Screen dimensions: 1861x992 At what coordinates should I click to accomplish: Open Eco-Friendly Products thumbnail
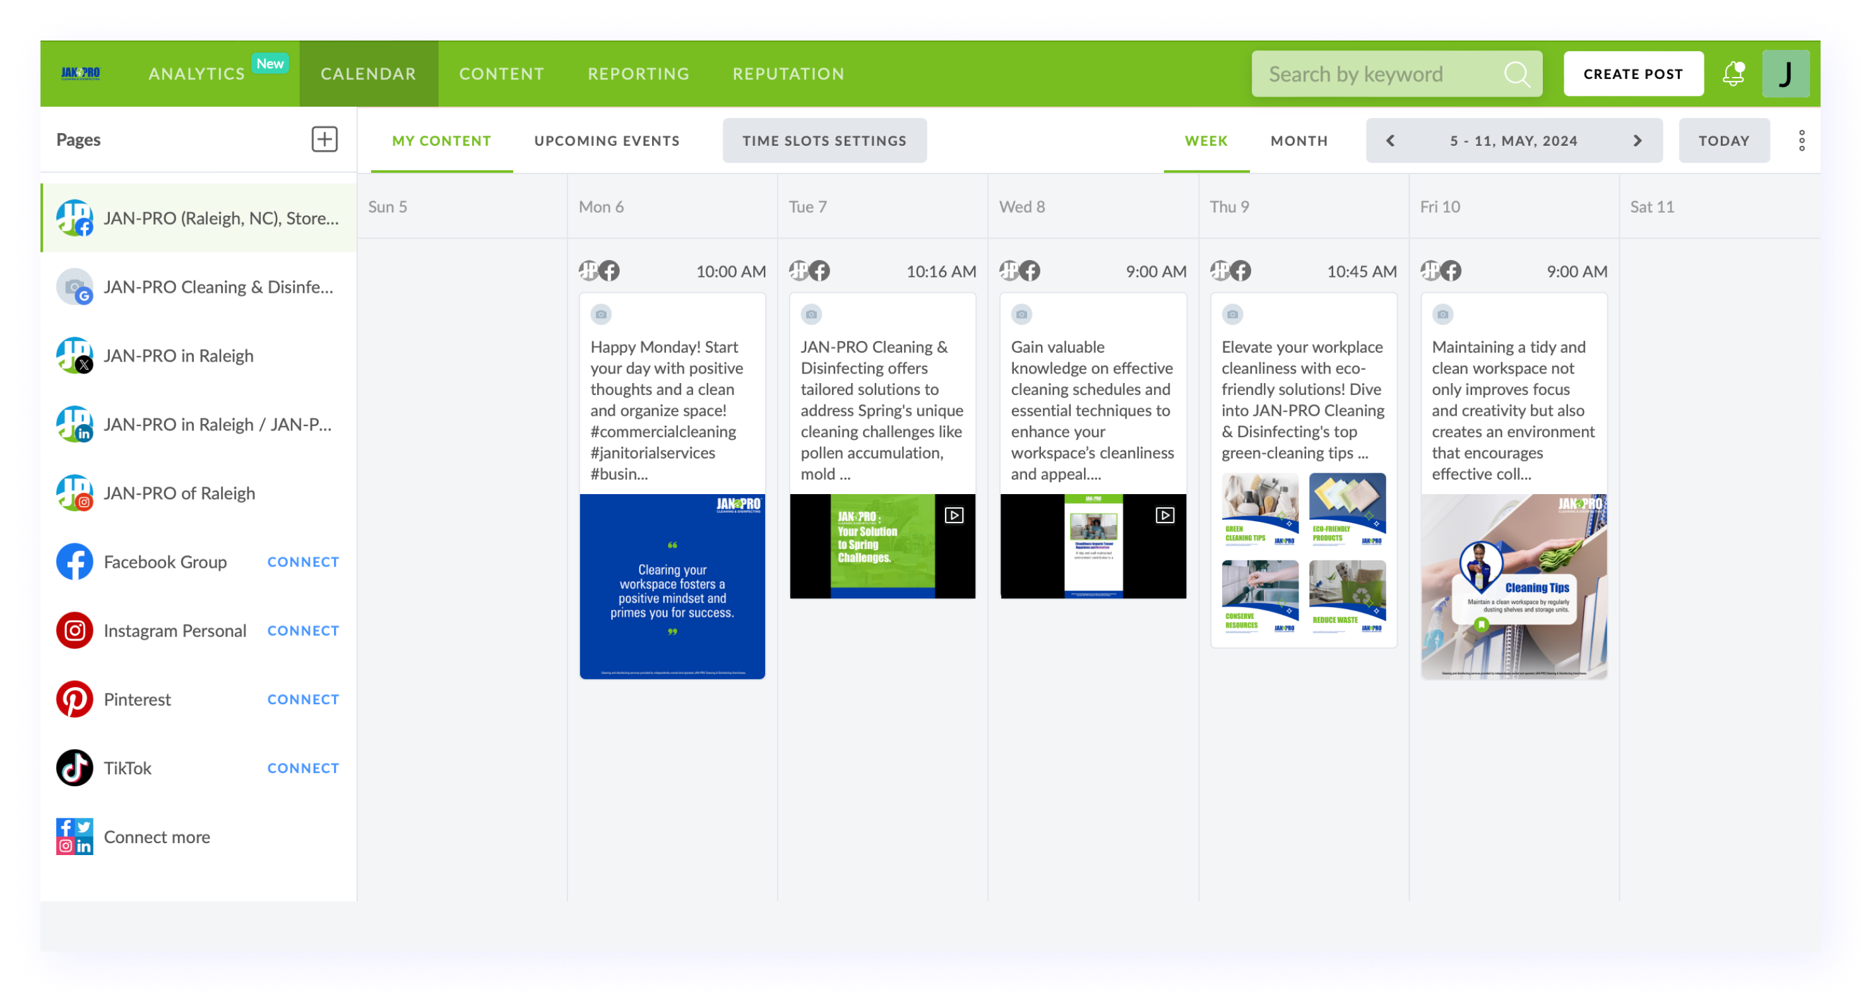click(x=1347, y=510)
